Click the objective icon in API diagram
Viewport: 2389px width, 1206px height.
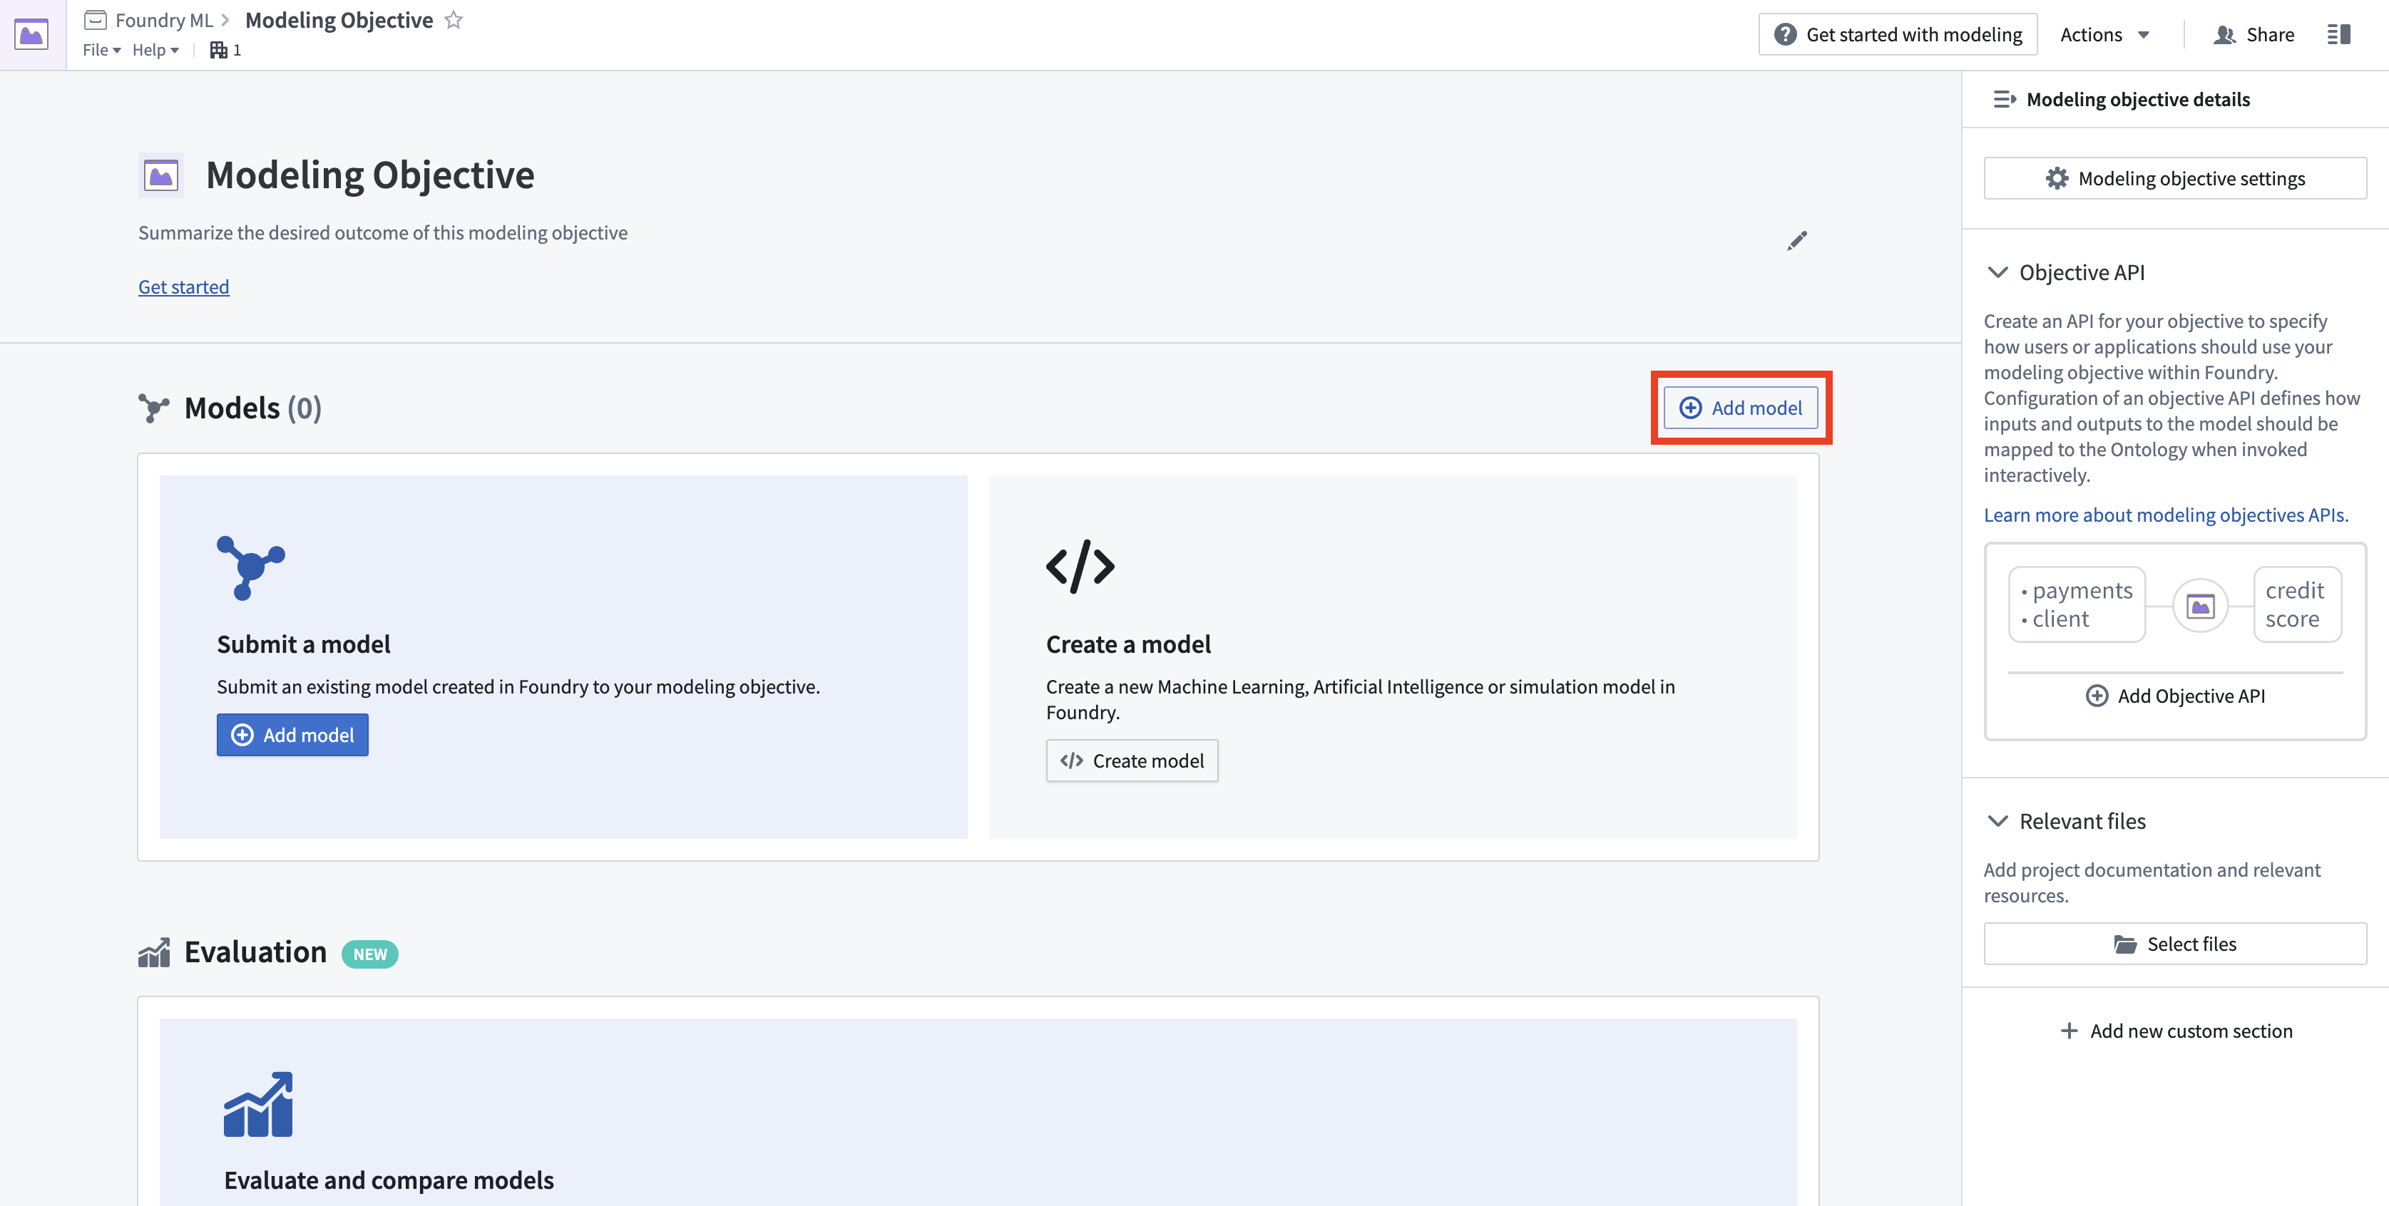point(2201,607)
